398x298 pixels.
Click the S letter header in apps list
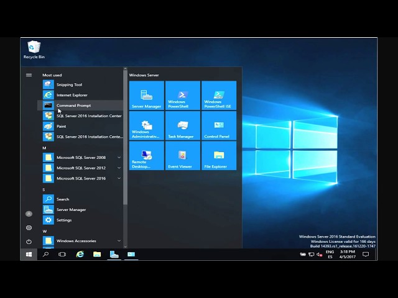coord(44,189)
